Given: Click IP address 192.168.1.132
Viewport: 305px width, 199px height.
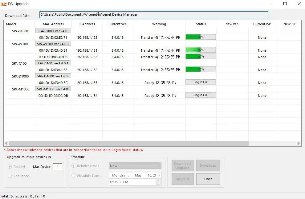Looking at the screenshot, I should point(87,70).
